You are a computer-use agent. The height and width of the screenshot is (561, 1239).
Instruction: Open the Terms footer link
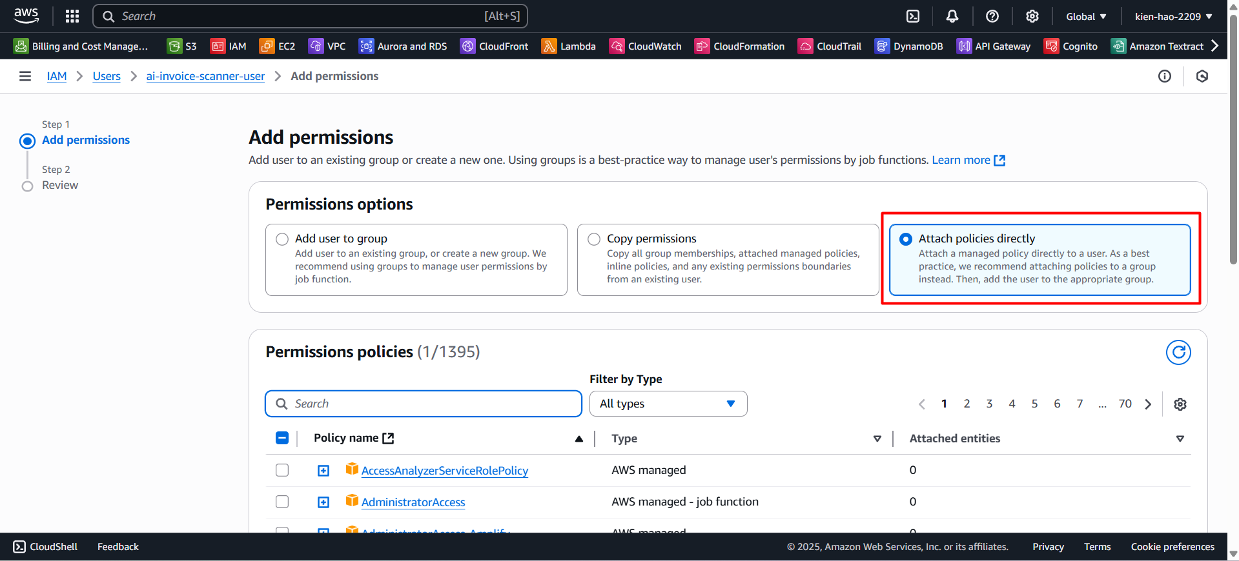(x=1098, y=547)
